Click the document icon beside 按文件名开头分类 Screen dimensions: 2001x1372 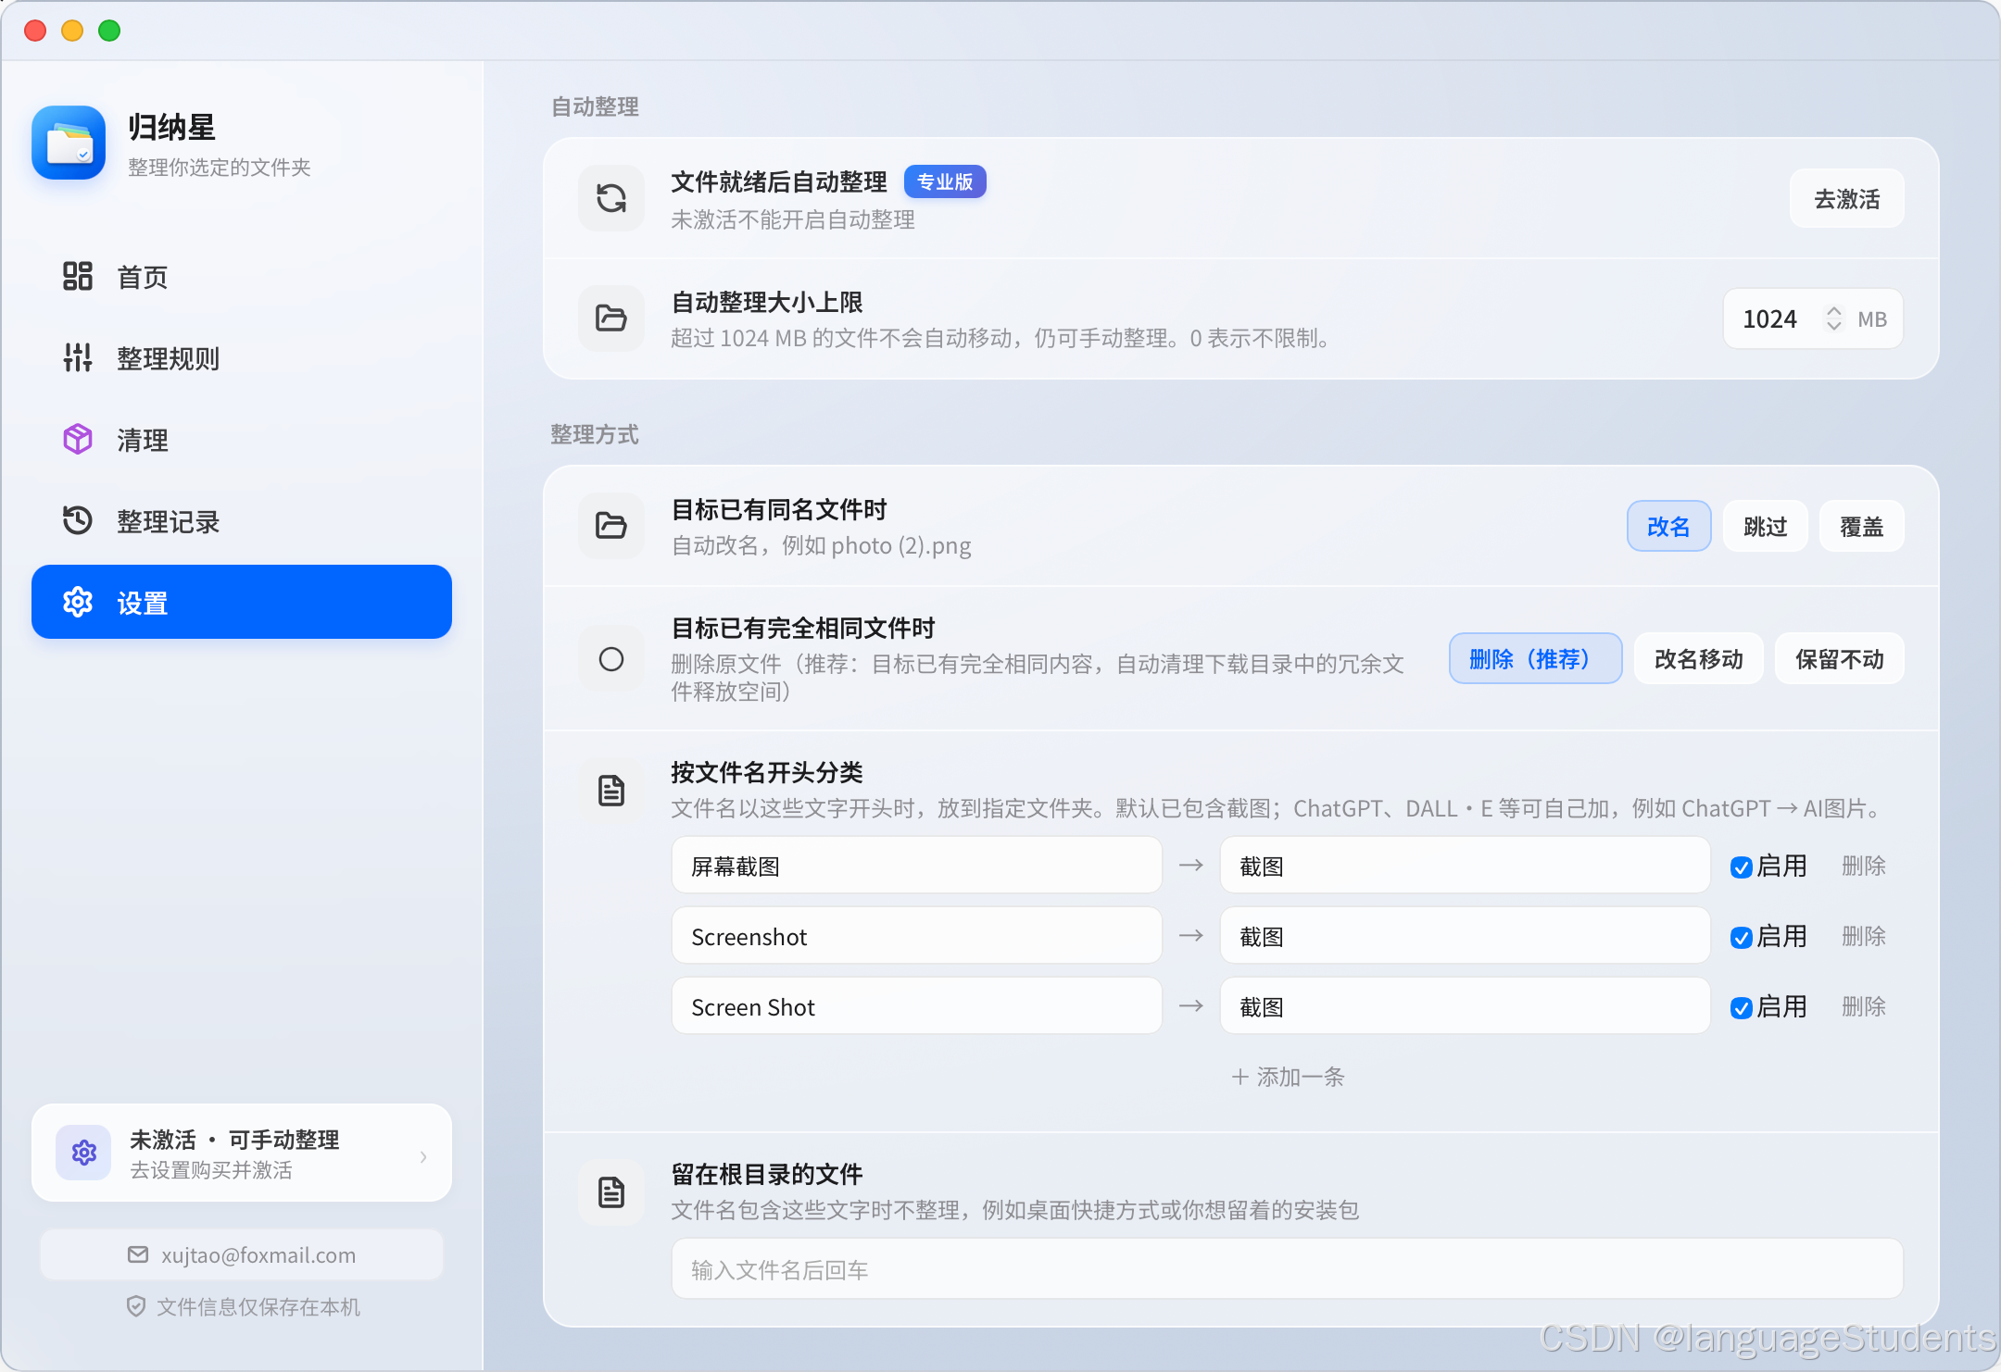pyautogui.click(x=611, y=791)
